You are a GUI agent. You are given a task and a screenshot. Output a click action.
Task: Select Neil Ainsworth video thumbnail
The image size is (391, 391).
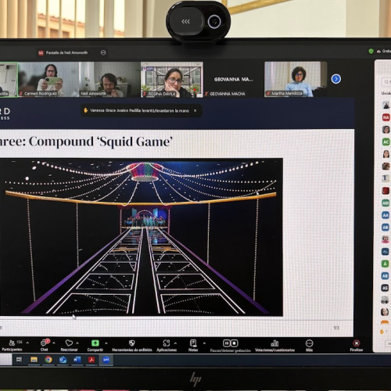point(109,80)
